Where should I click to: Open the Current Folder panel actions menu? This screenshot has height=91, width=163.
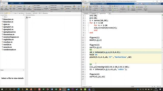[x=24, y=15]
